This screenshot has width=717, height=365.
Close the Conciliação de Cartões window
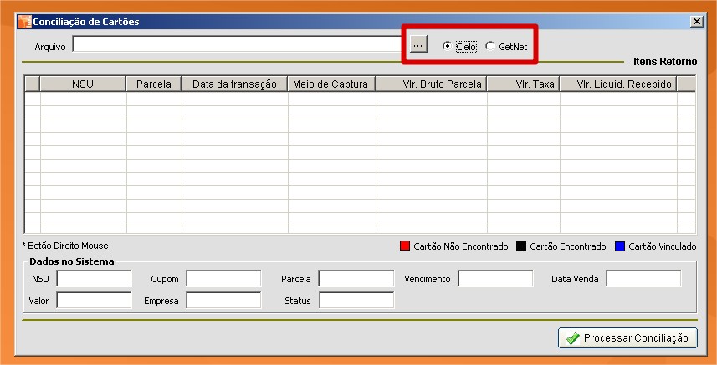(x=696, y=22)
